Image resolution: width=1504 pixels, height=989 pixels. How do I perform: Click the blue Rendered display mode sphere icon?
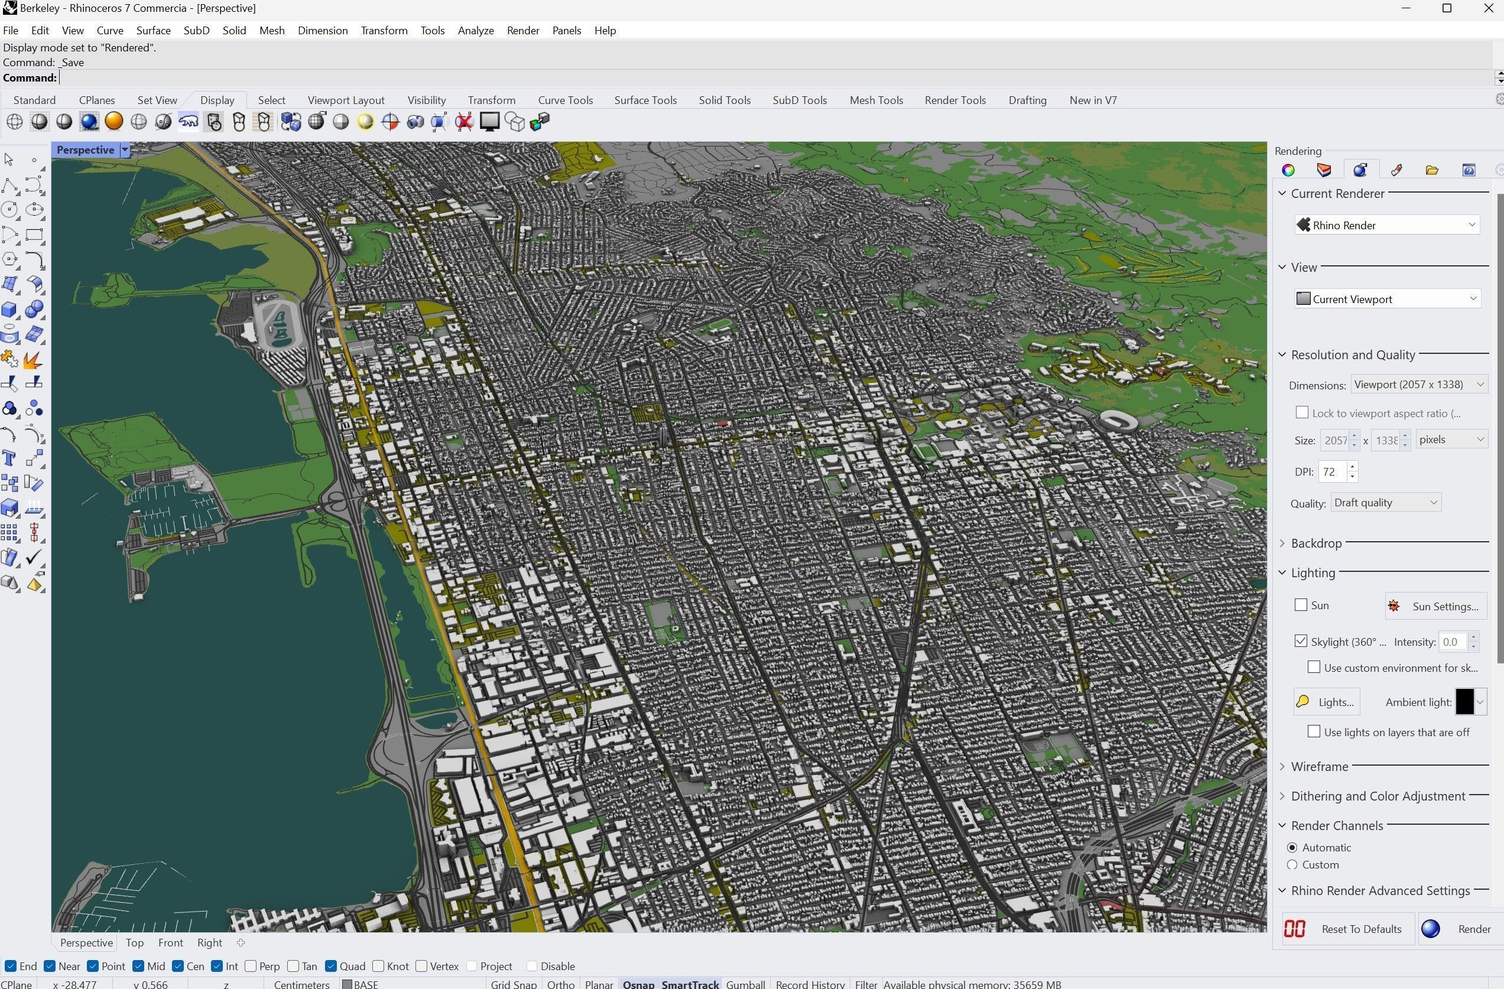coord(89,121)
